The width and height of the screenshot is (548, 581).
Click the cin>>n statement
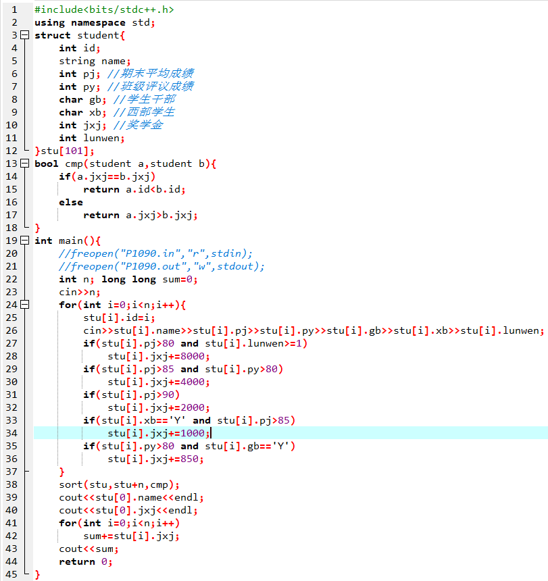(x=79, y=292)
